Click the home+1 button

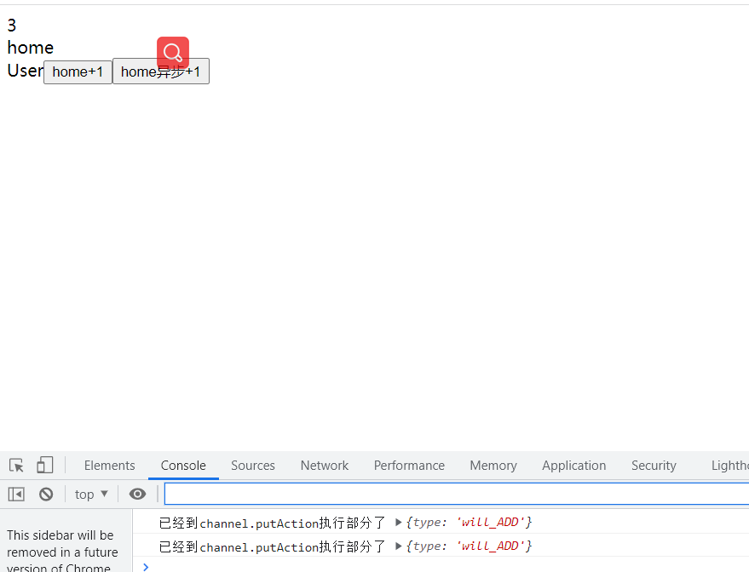(x=78, y=71)
